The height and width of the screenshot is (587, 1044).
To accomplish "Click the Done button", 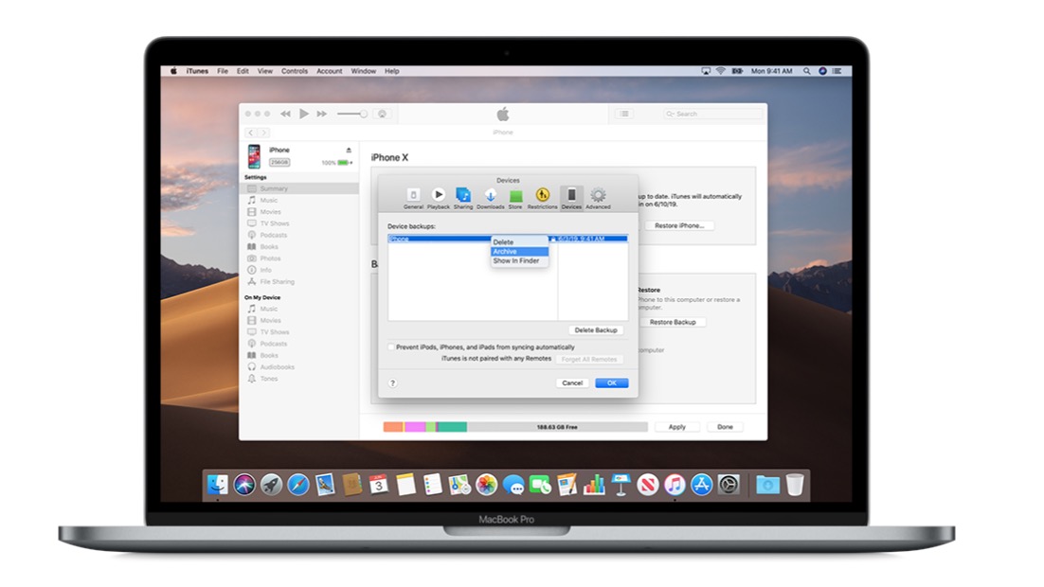I will pyautogui.click(x=725, y=427).
